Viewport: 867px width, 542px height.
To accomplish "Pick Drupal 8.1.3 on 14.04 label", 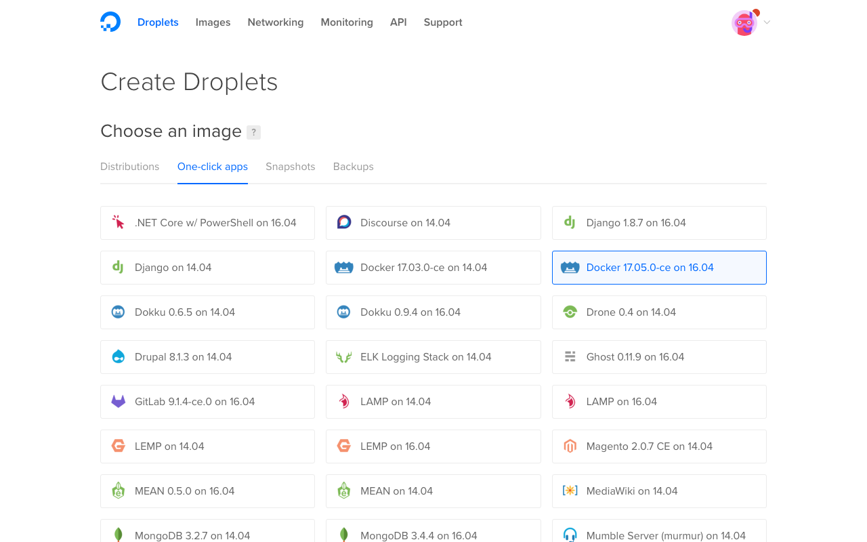I will 183,357.
